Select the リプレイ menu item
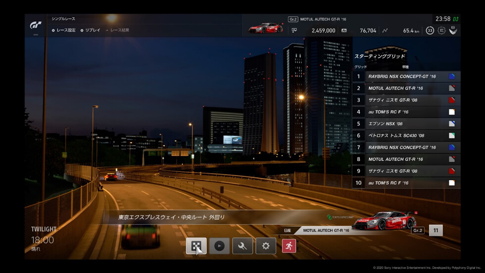This screenshot has width=485, height=273. coord(90,30)
